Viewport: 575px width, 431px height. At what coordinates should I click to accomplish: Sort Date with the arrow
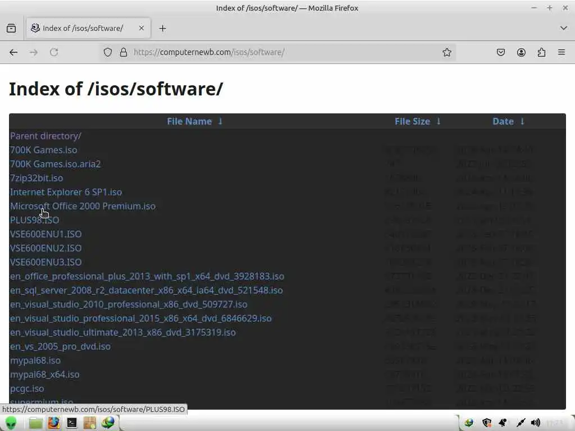click(523, 121)
